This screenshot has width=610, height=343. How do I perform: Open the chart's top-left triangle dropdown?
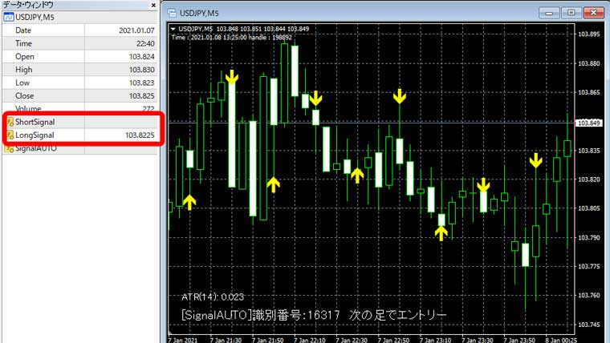pyautogui.click(x=174, y=30)
